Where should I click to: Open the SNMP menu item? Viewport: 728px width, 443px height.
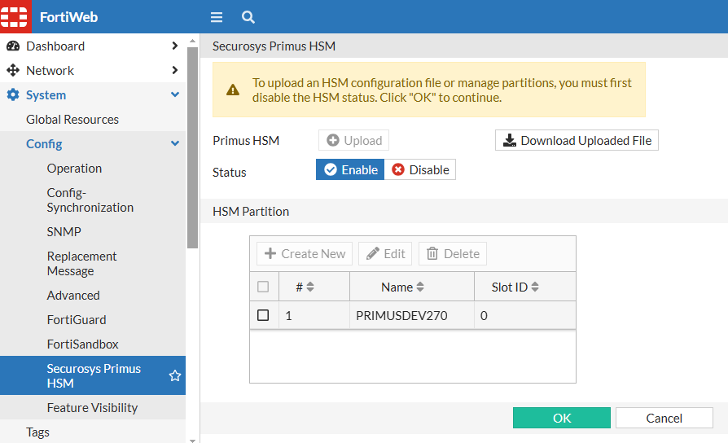64,232
